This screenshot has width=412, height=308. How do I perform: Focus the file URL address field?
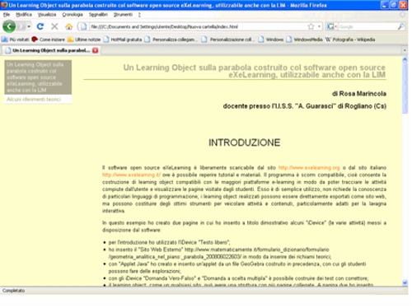198,26
